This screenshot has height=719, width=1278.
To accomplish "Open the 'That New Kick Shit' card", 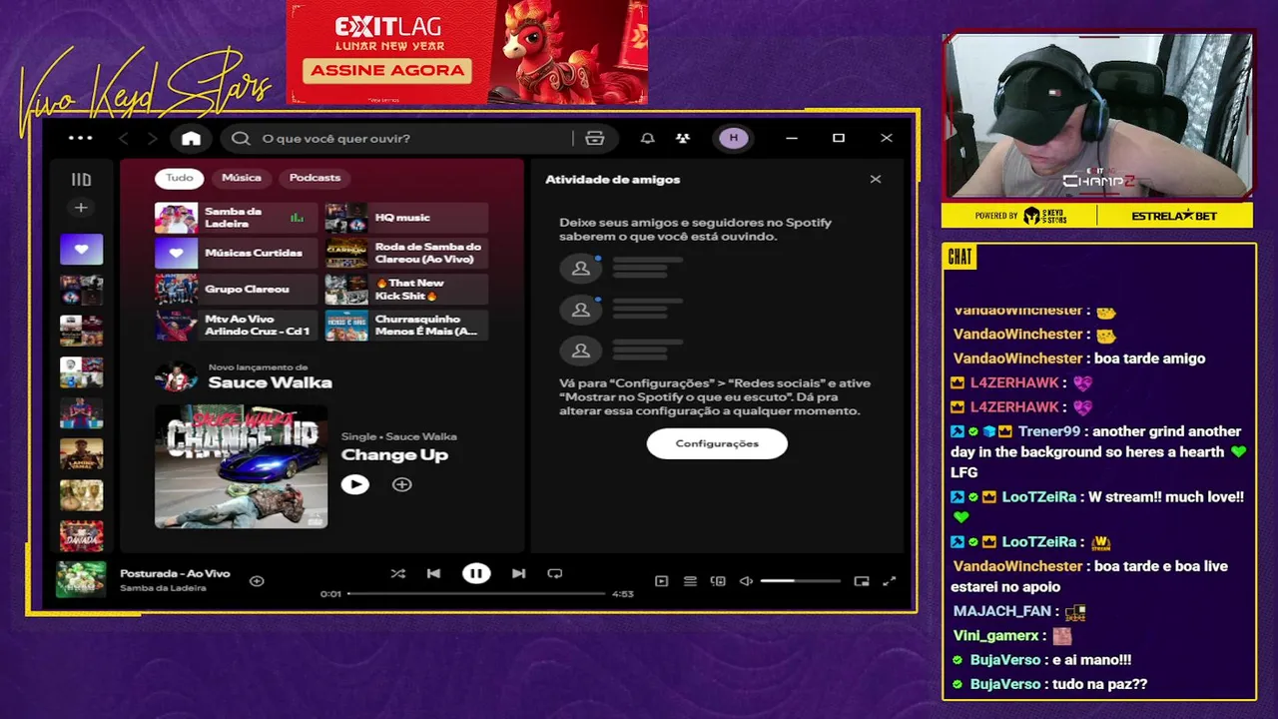I will click(x=406, y=290).
